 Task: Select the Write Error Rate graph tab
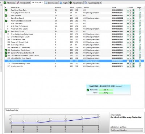(12, 110)
